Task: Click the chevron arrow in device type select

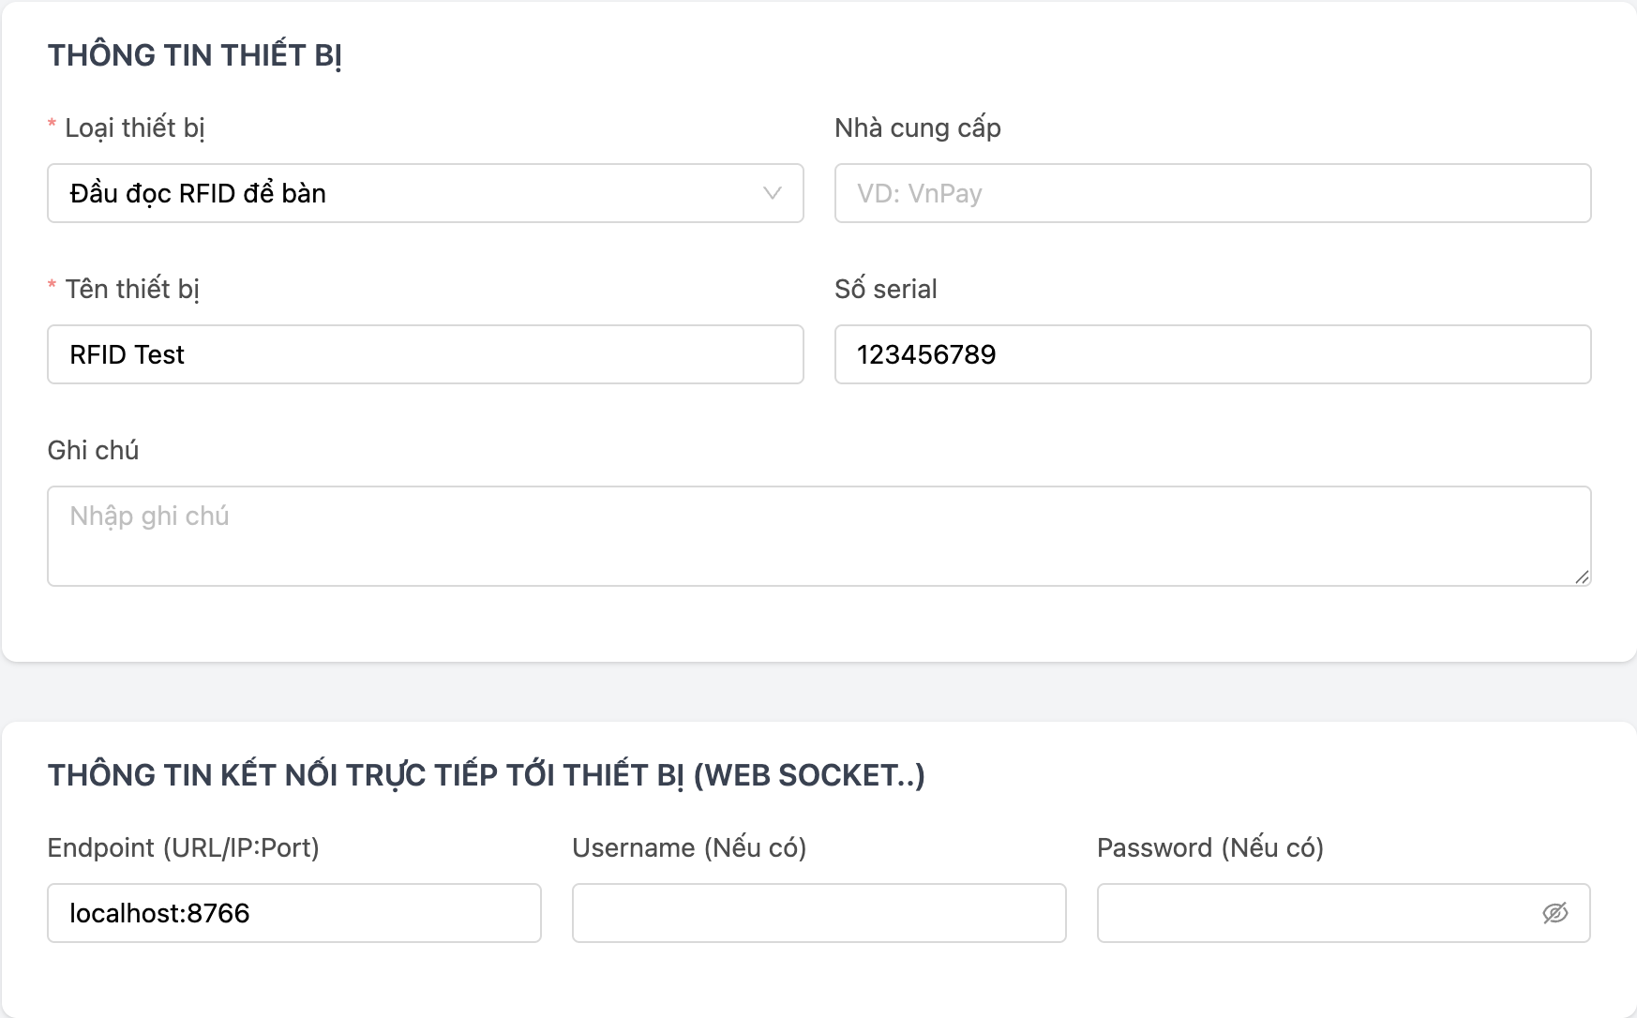Action: pos(773,193)
